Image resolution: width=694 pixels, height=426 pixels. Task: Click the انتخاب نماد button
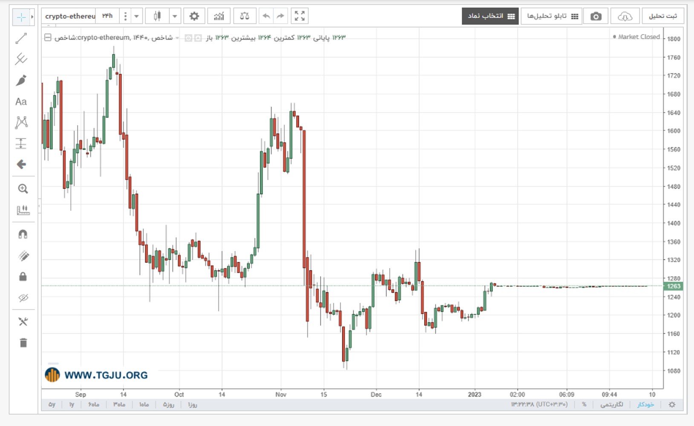[x=490, y=16]
